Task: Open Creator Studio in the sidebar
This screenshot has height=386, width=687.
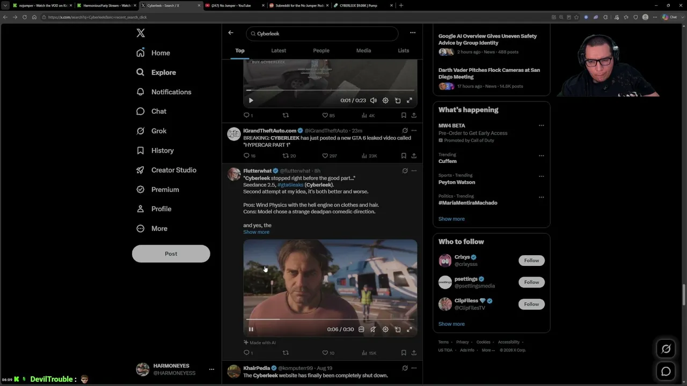Action: point(167,170)
